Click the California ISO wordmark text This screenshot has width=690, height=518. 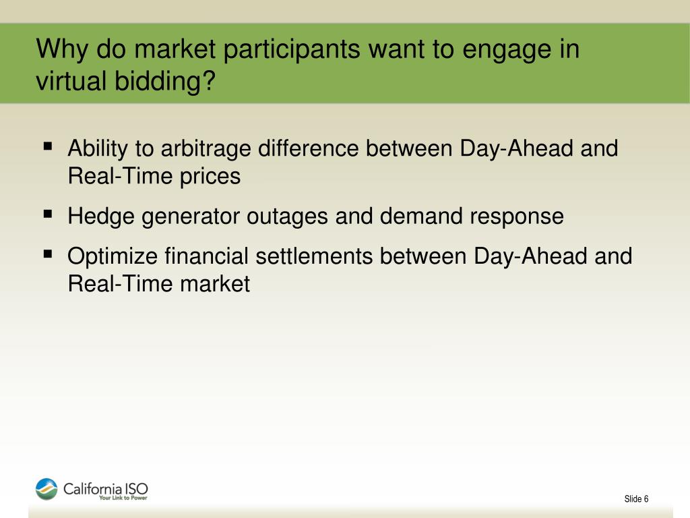click(x=106, y=488)
